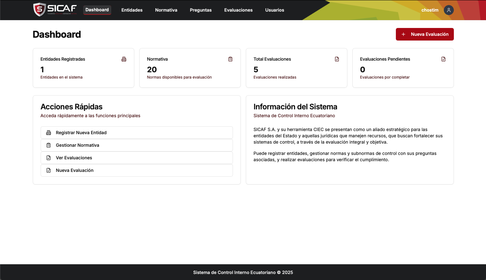Click the clipboard icon in Normativa card

230,59
